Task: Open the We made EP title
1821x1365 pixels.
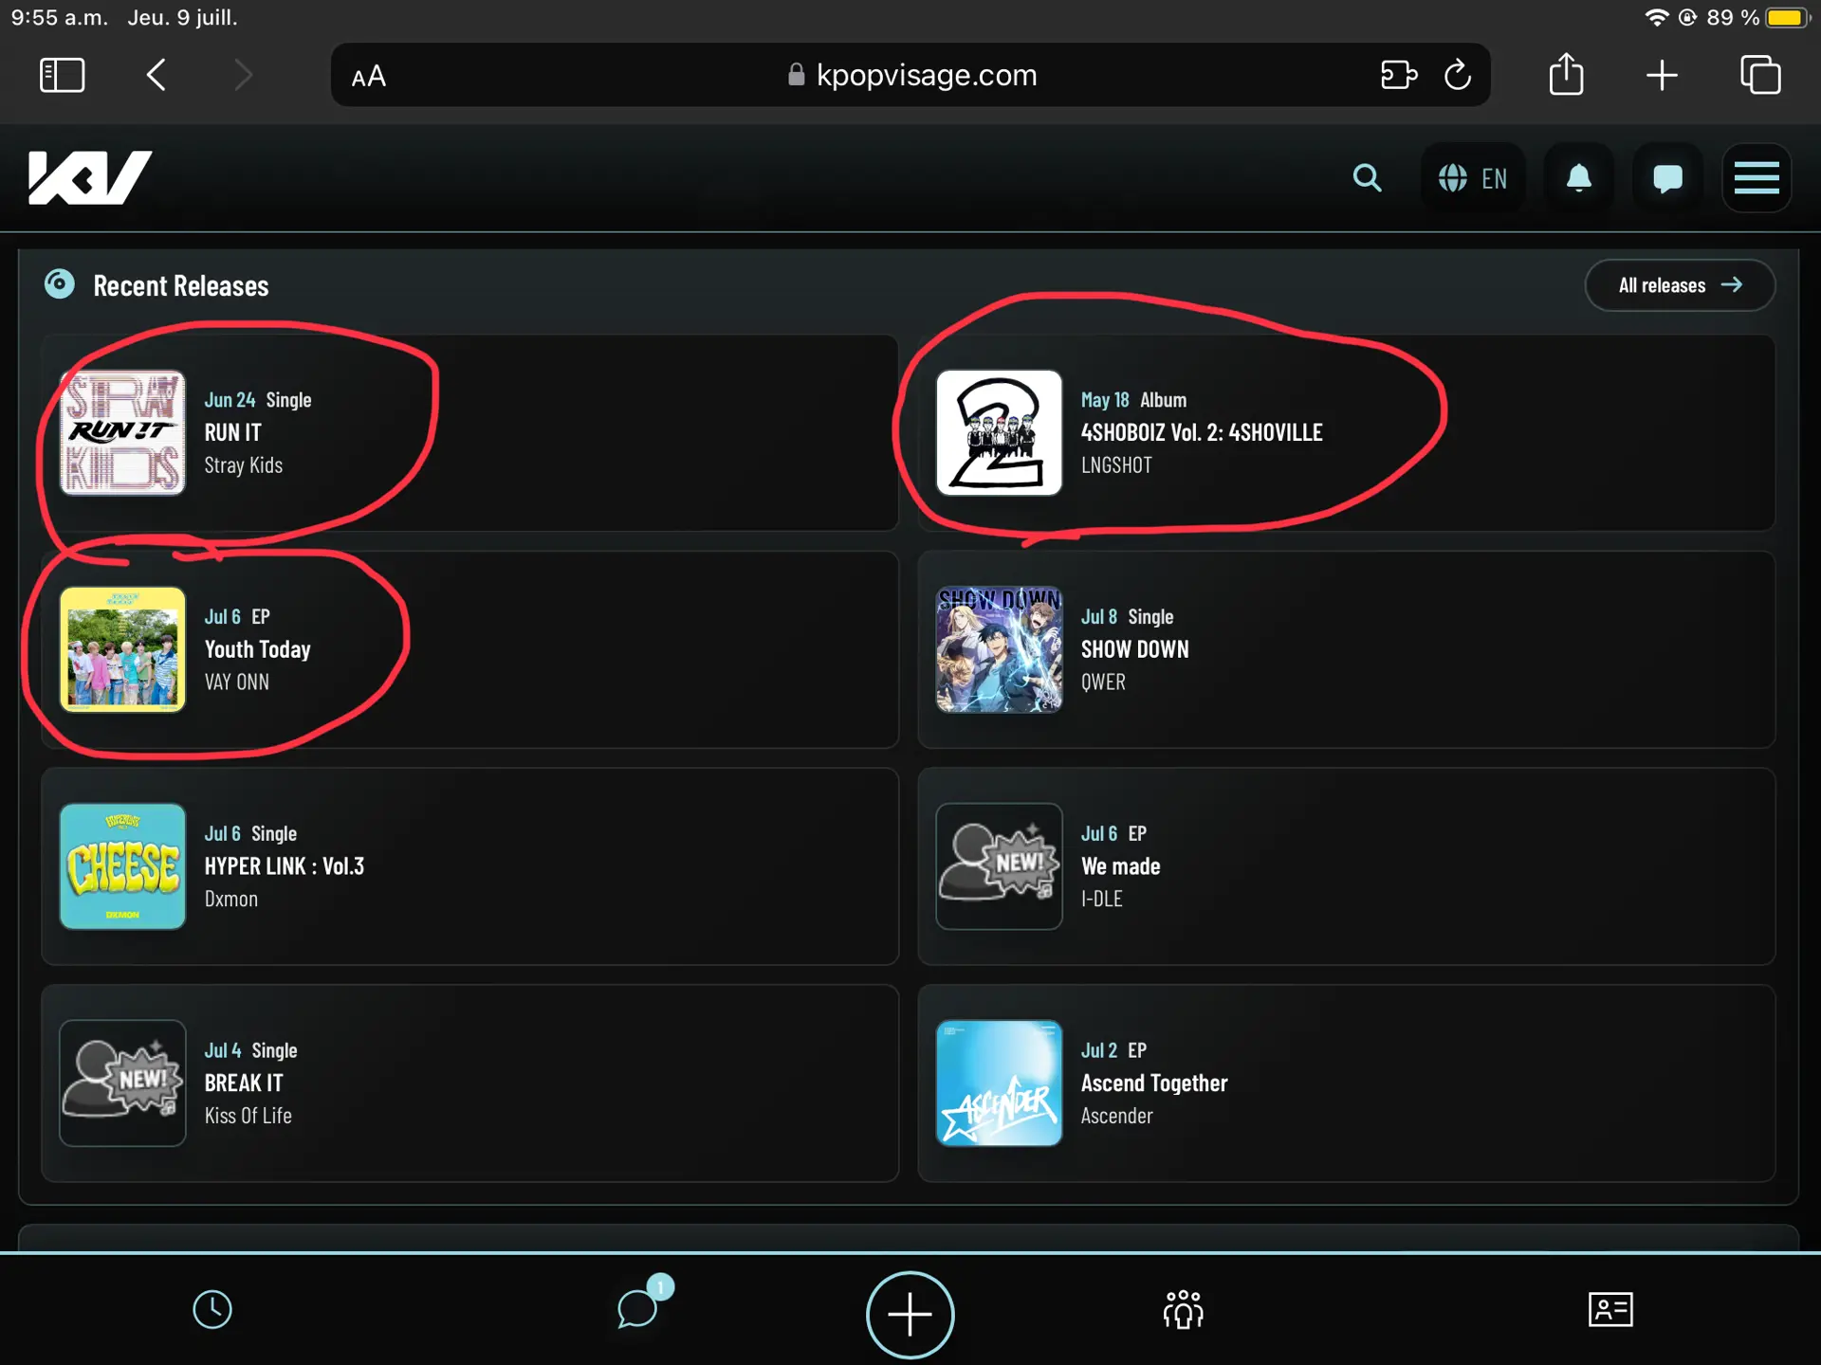Action: tap(1121, 866)
